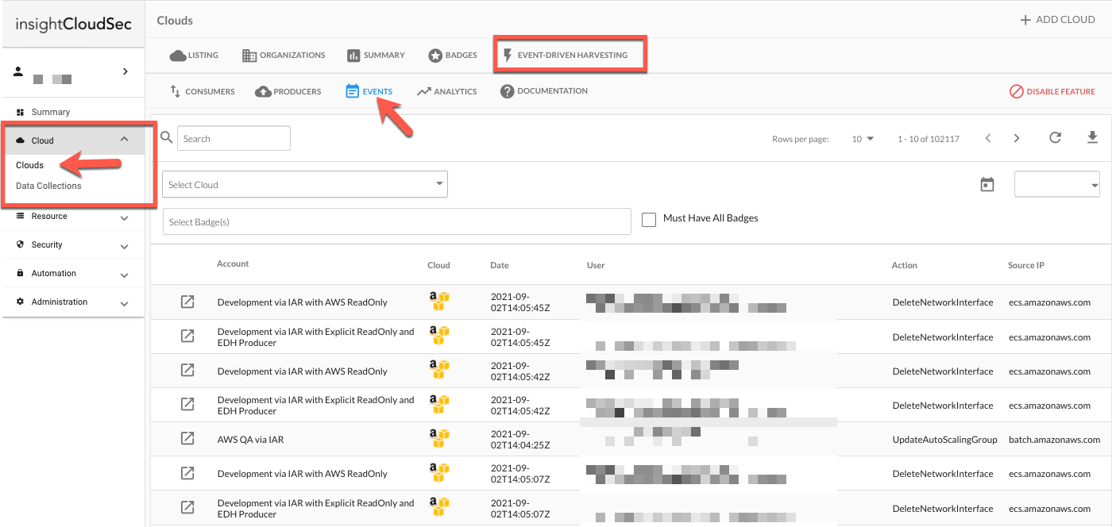Expand the user profile chevron

125,71
